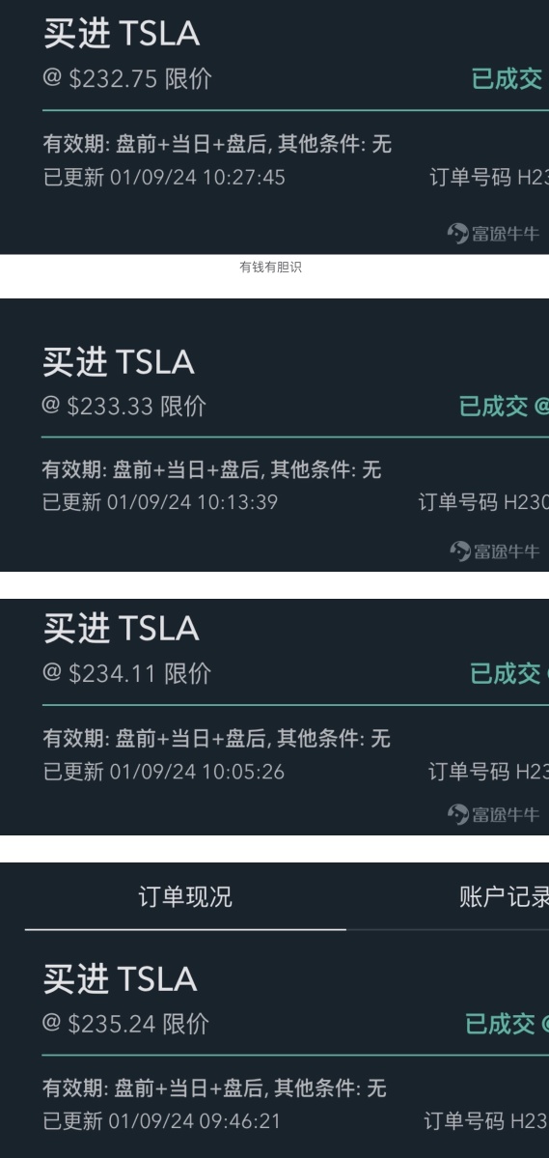Tap the 已成交 status of the $232.75 order
The height and width of the screenshot is (1158, 549).
point(507,78)
